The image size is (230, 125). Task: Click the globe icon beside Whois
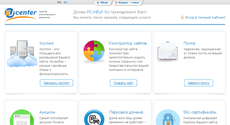[98, 3]
